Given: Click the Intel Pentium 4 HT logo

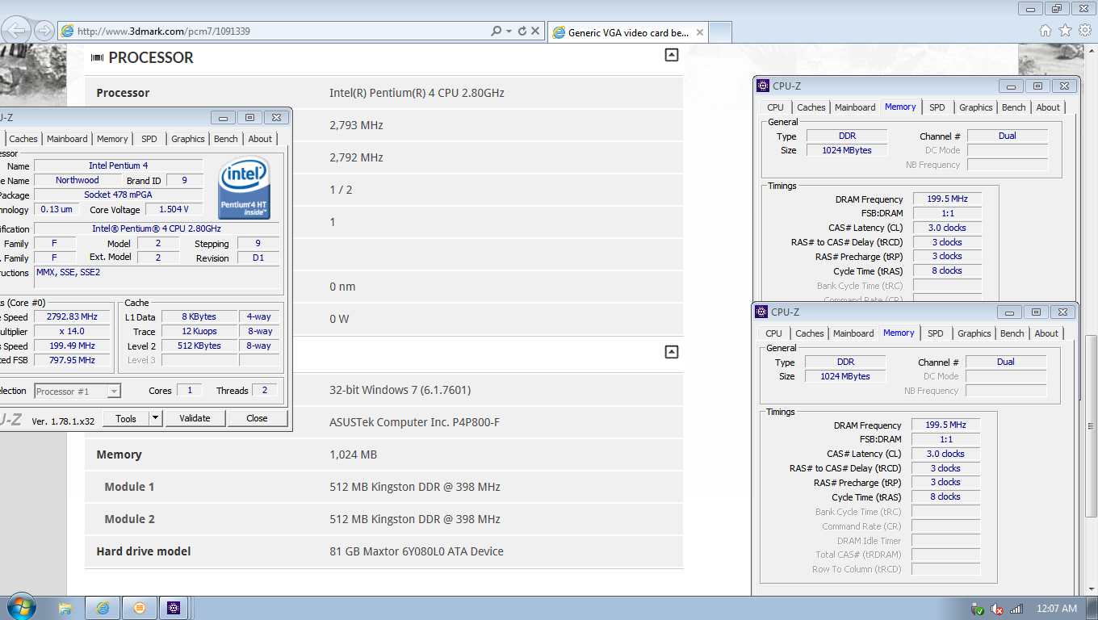Looking at the screenshot, I should pos(244,187).
